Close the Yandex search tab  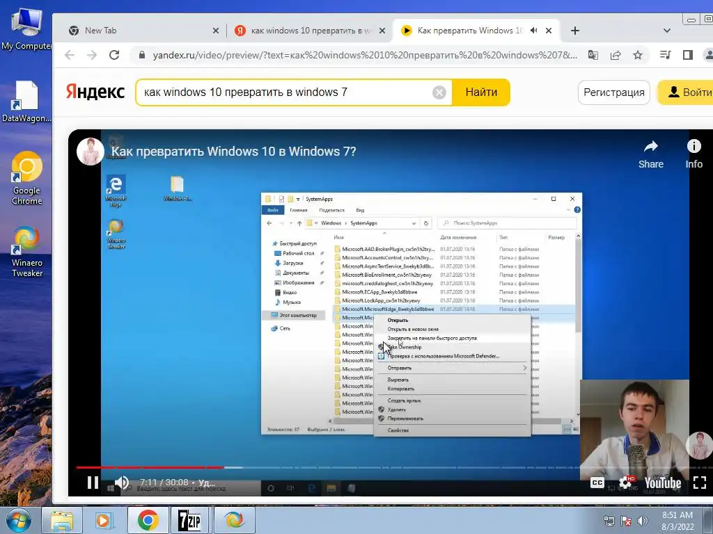[382, 31]
